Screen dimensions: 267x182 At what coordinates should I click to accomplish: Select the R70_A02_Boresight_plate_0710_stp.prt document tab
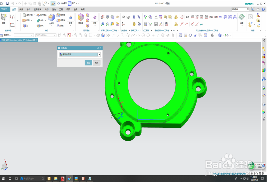[18, 40]
